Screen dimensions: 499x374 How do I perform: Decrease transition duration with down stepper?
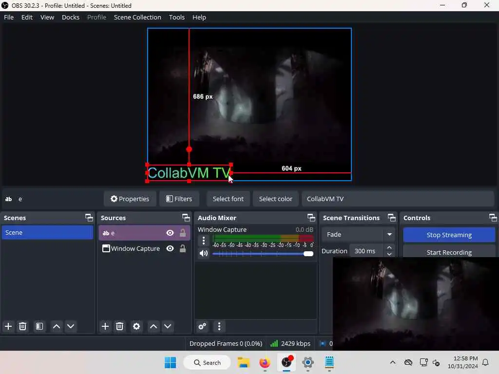(x=389, y=254)
